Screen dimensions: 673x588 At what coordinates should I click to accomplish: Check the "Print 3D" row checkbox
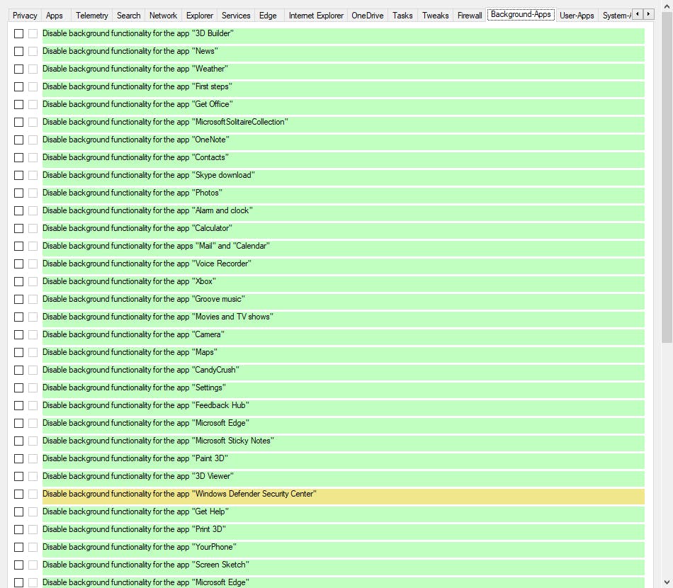pyautogui.click(x=18, y=530)
